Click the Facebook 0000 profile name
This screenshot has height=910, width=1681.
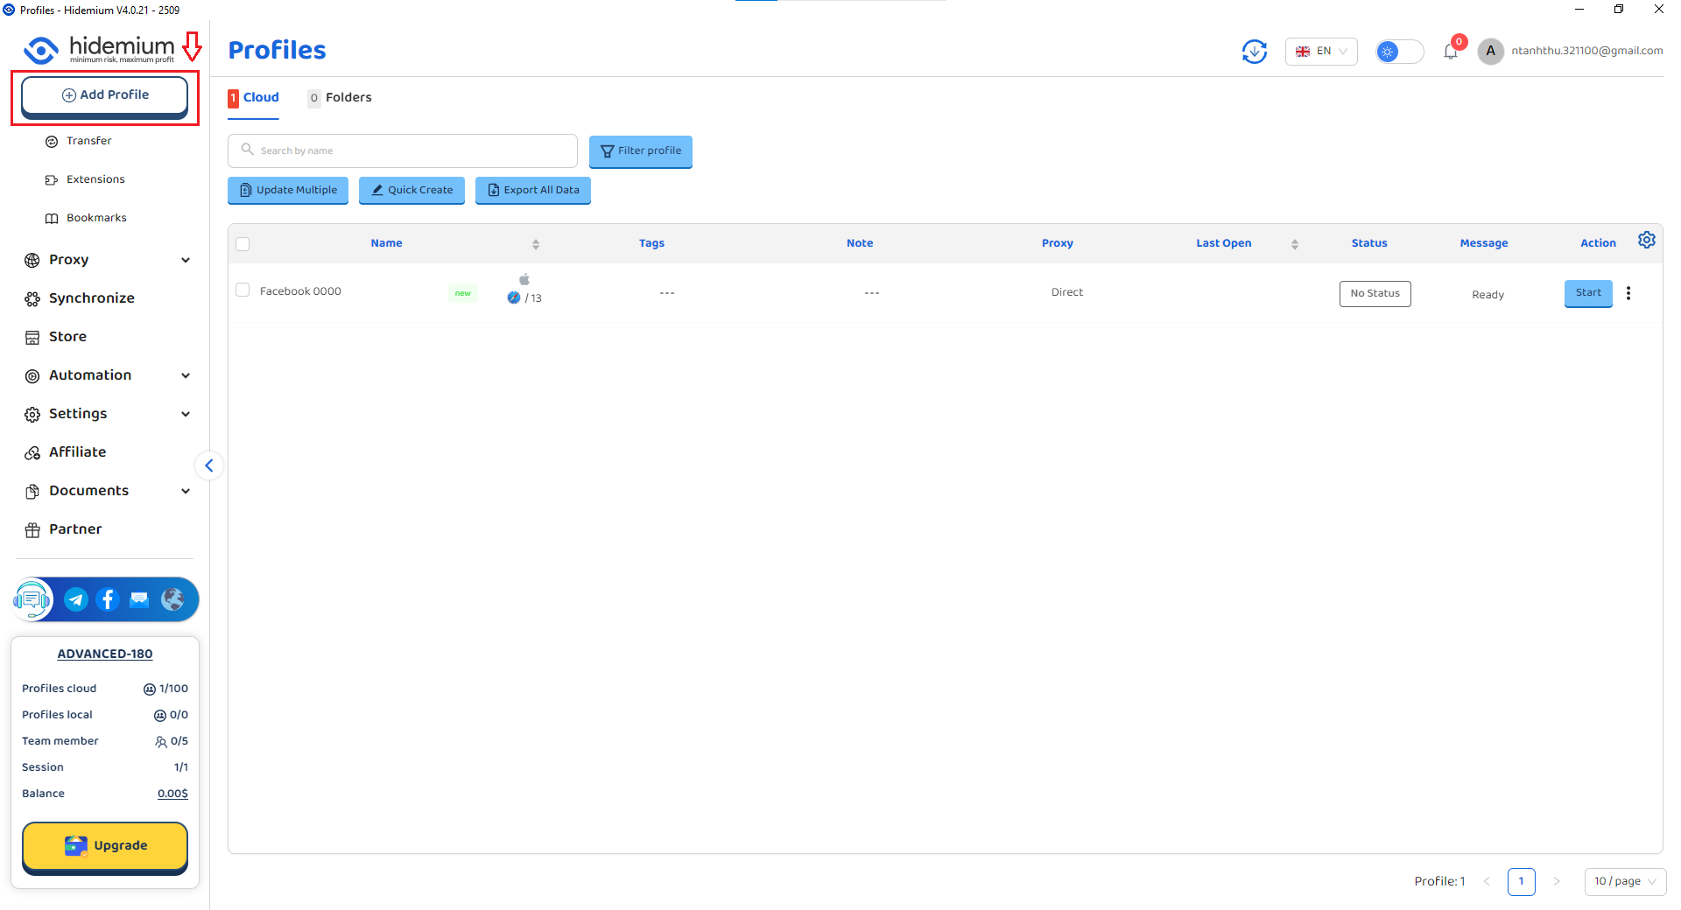[x=300, y=291]
